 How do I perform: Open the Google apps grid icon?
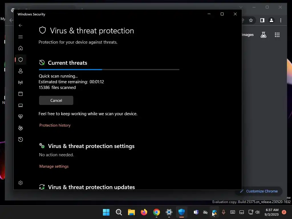[x=277, y=35]
